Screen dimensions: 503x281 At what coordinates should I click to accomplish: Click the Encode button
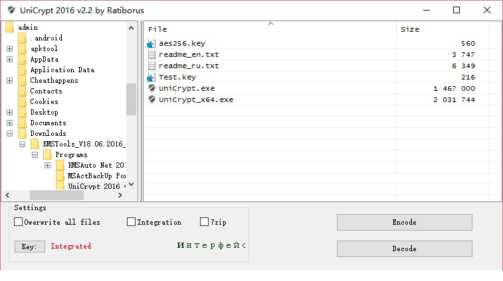405,222
